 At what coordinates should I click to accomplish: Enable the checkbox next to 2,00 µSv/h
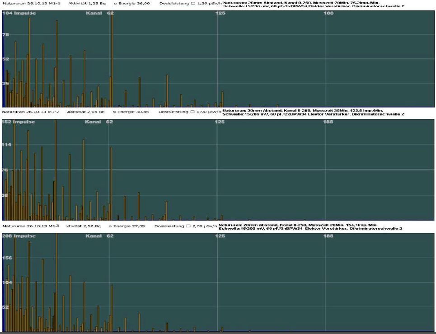point(188,226)
